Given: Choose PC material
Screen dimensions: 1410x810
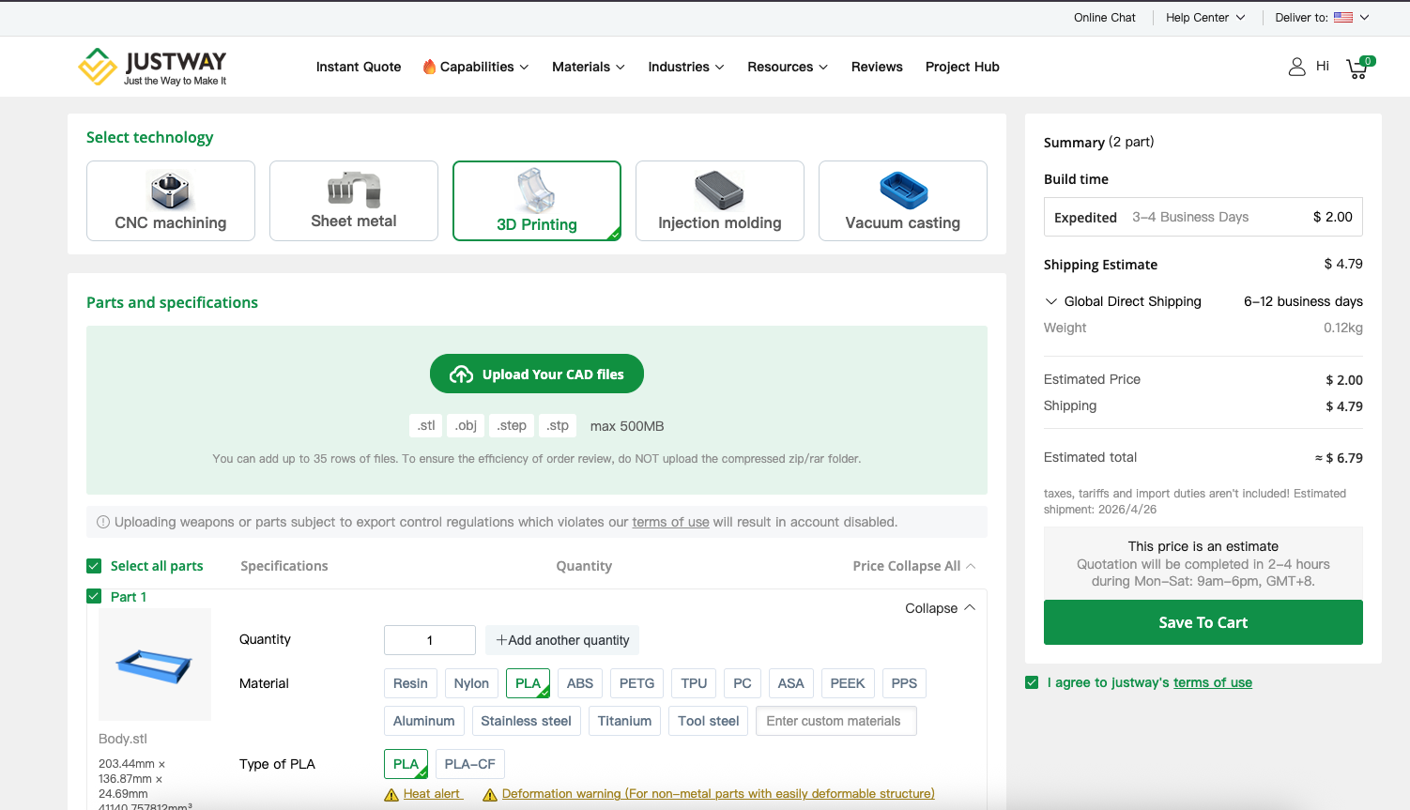Looking at the screenshot, I should (x=743, y=683).
